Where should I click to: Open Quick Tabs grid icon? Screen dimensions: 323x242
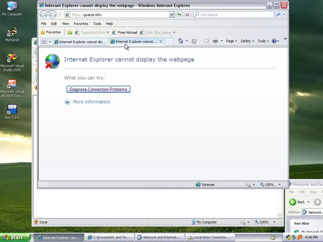[44, 42]
